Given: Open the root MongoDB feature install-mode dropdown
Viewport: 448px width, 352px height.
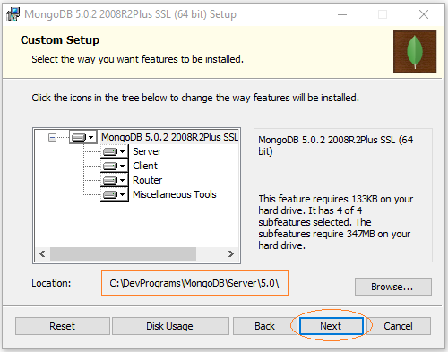Looking at the screenshot, I should click(83, 137).
